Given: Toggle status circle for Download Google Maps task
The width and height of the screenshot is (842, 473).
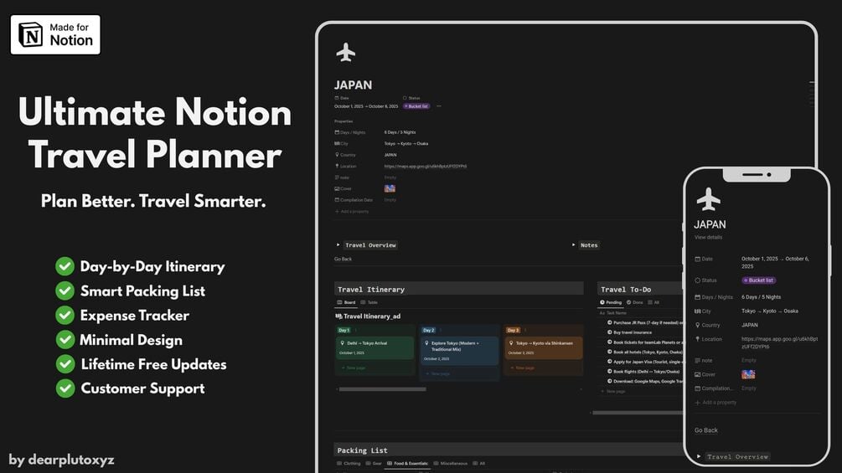Looking at the screenshot, I should [609, 381].
